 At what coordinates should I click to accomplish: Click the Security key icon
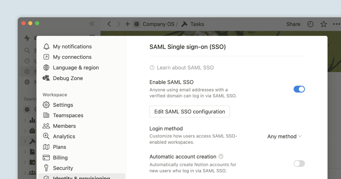coord(46,168)
